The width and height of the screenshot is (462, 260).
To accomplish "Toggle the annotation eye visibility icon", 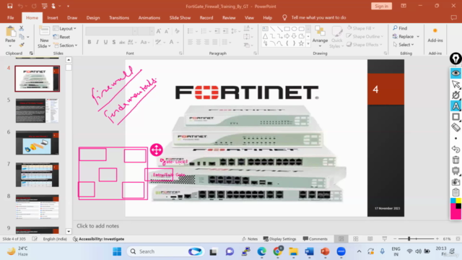I will [x=456, y=73].
